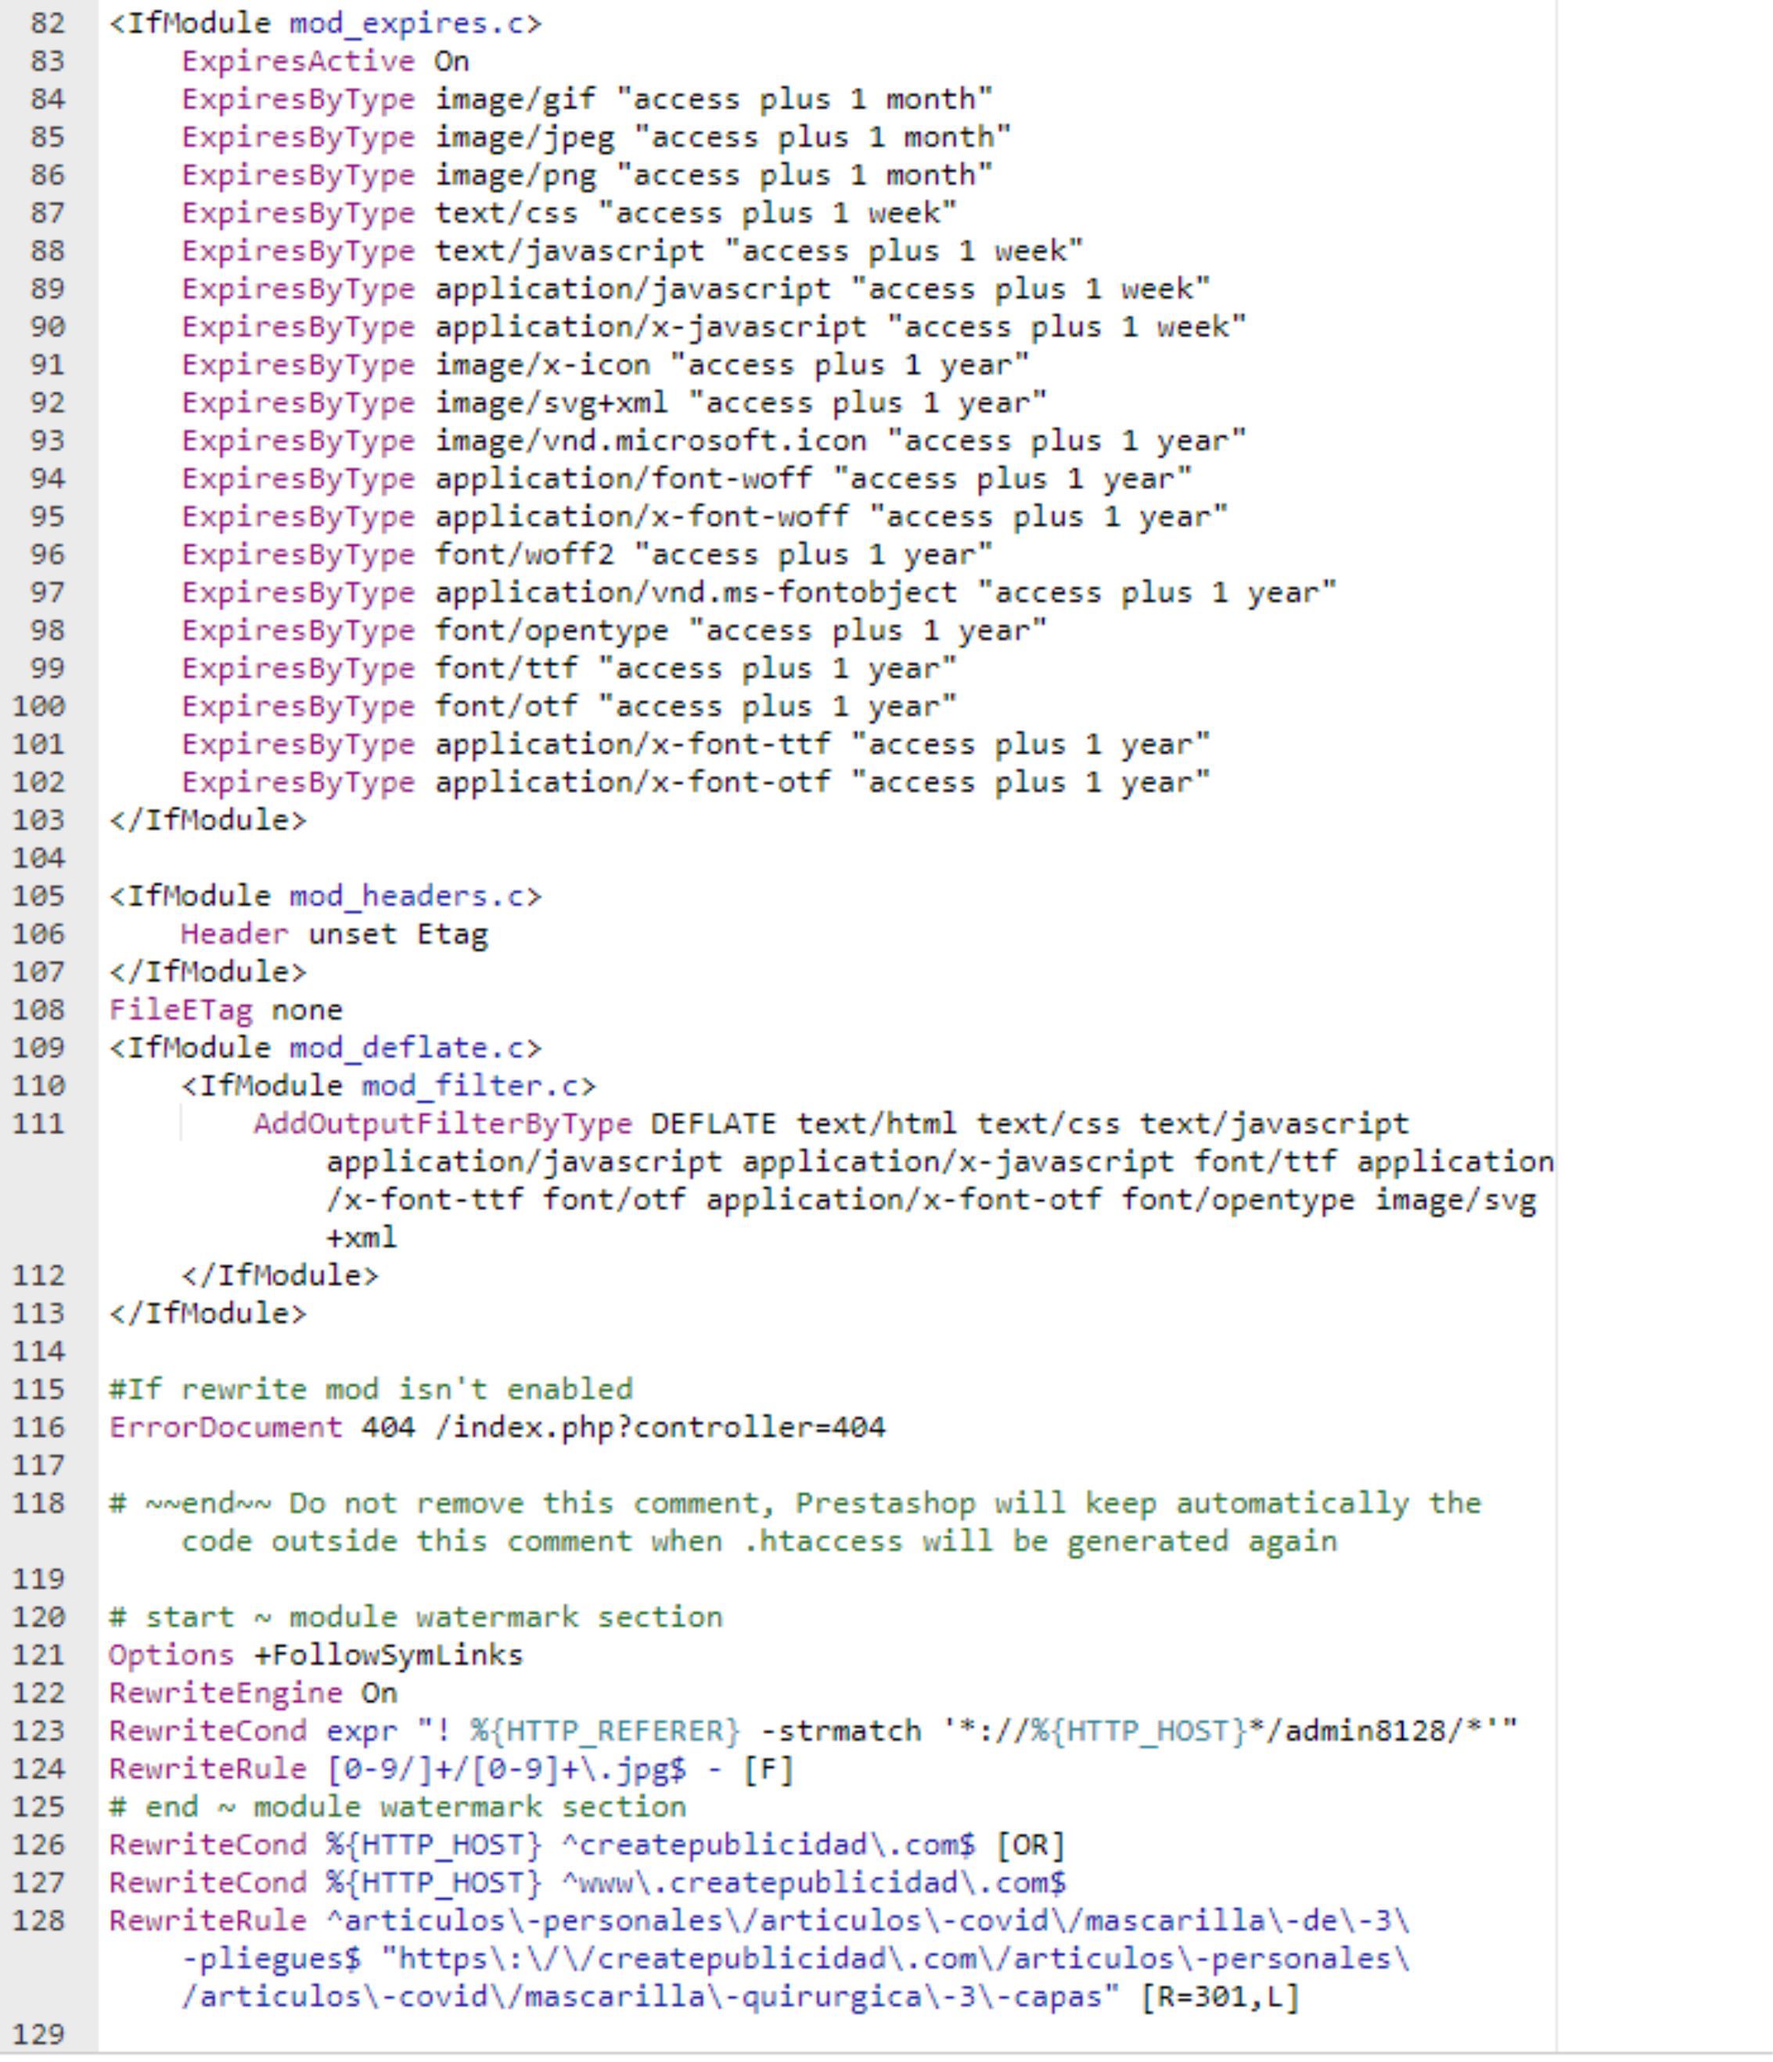Click the '~~end~~ Do not remove' comment
The height and width of the screenshot is (2062, 1773).
pos(796,1523)
